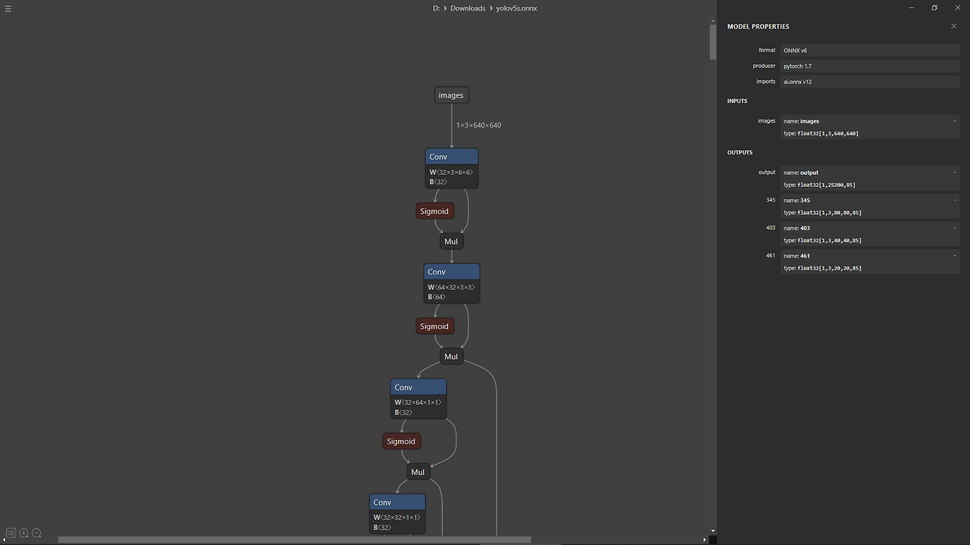The height and width of the screenshot is (545, 970).
Task: Zoom in using the magnifier plus icon
Action: click(23, 533)
